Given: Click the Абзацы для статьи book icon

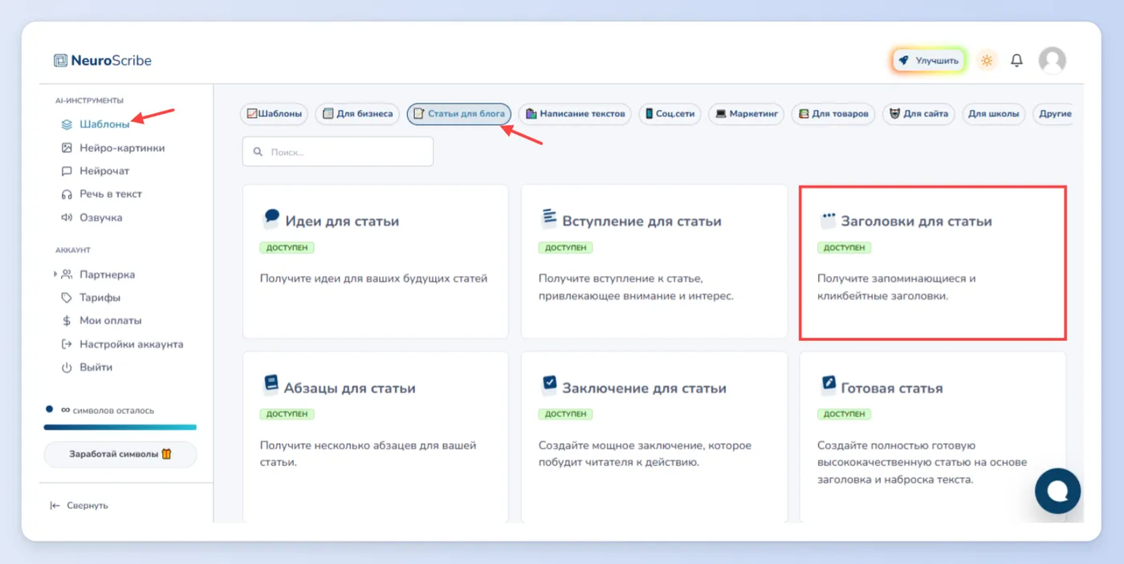Looking at the screenshot, I should click(271, 385).
